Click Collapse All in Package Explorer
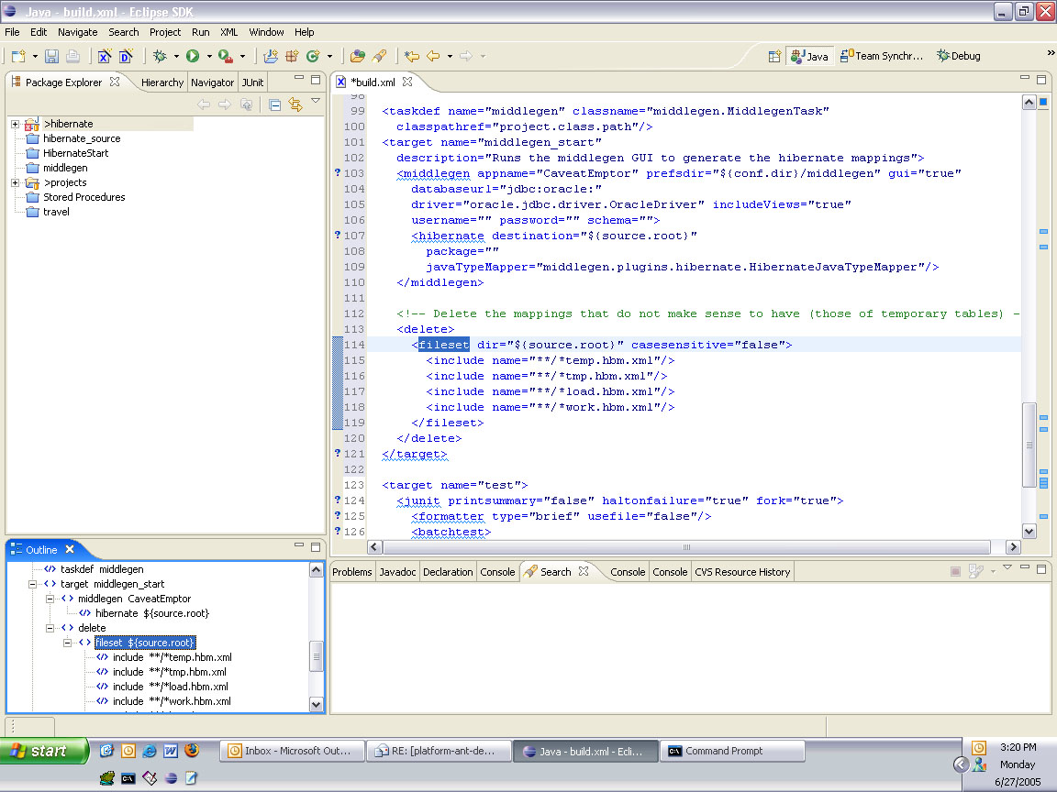 point(274,104)
